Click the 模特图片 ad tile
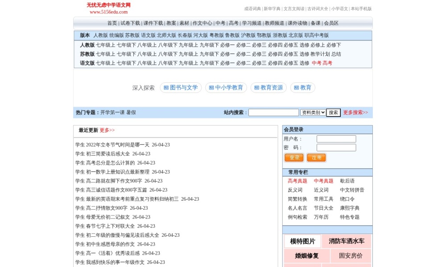The image size is (446, 267). click(x=303, y=242)
